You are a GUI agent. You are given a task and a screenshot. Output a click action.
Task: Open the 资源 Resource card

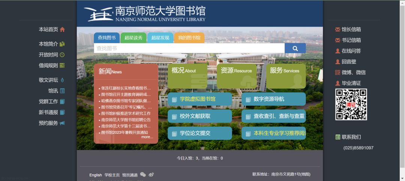[x=237, y=76]
